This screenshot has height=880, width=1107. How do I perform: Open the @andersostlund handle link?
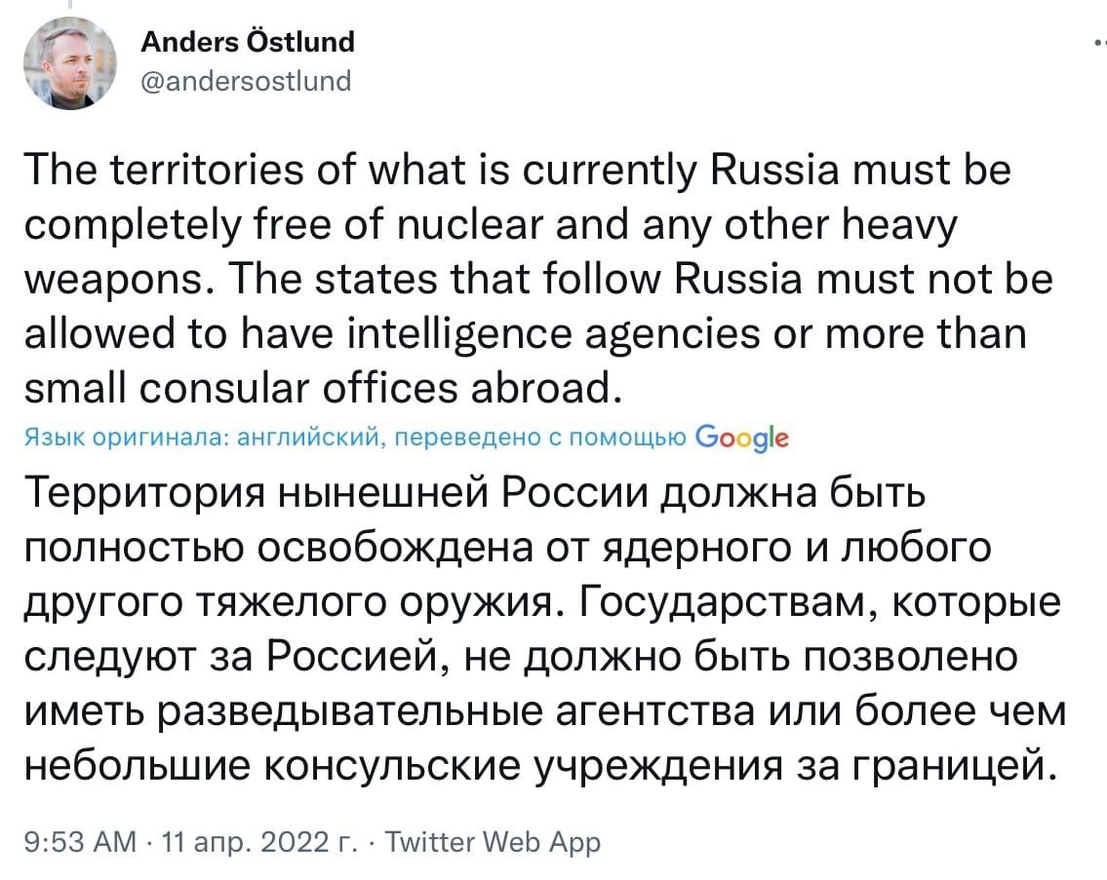click(246, 81)
